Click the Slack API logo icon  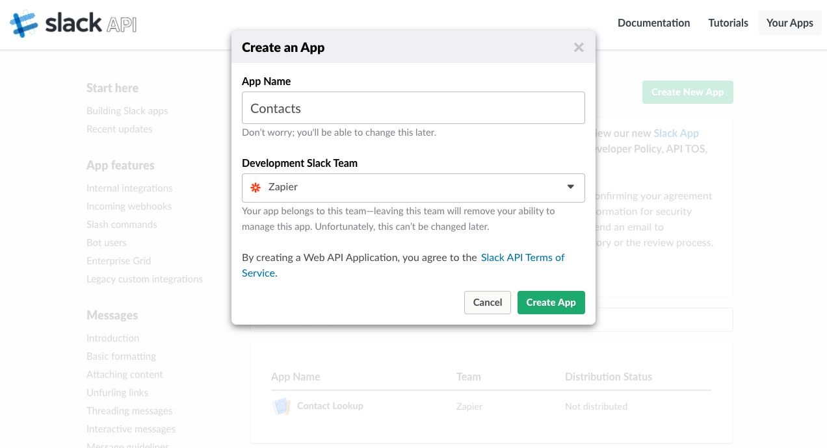click(x=24, y=23)
